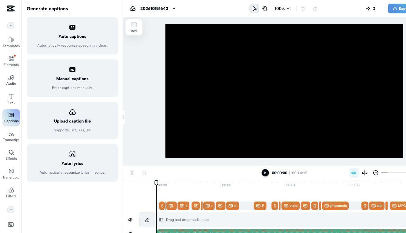406x233 pixels.
Task: Click the sidebar scroll-up chevron
Action: 11,26
